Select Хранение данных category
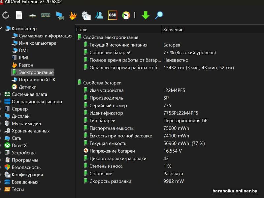This screenshot has height=198, width=264. tap(27, 131)
